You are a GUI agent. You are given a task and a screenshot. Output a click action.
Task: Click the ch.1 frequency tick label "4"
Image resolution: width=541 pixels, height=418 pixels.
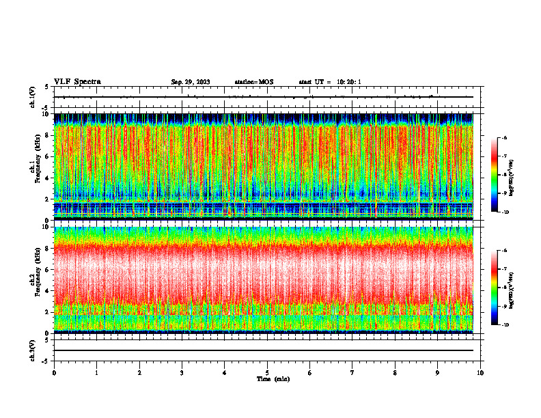click(x=48, y=178)
